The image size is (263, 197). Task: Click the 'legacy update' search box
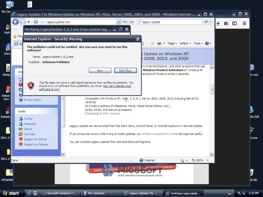tap(170, 22)
